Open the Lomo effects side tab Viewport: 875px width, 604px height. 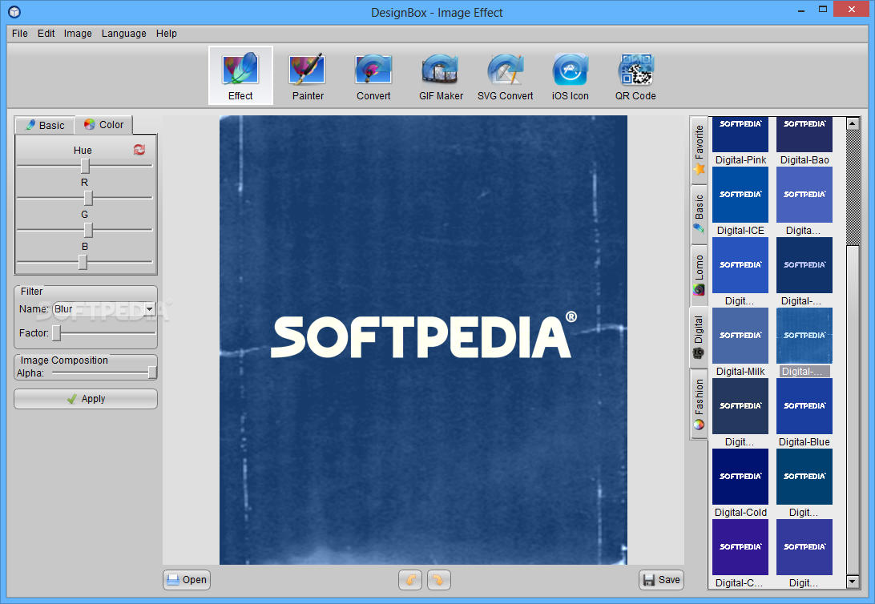pyautogui.click(x=699, y=276)
